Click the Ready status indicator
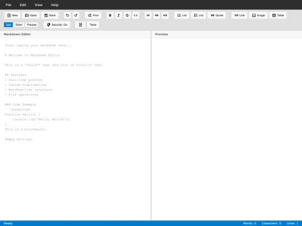The width and height of the screenshot is (302, 226). 8,223
